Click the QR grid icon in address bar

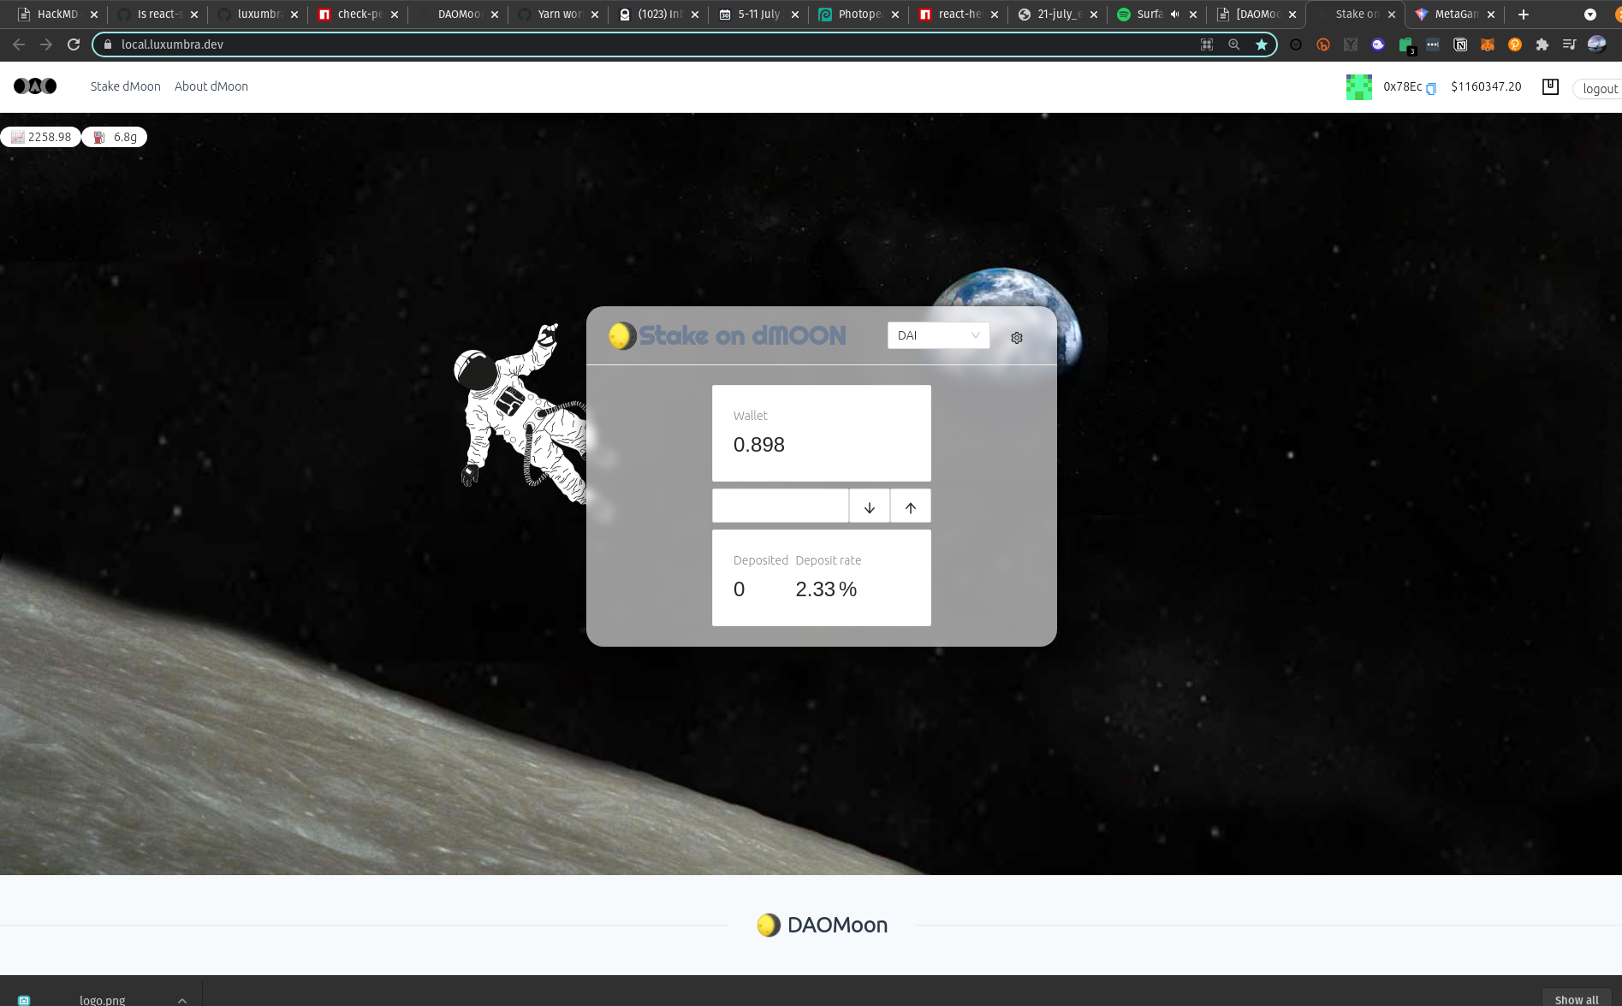tap(1207, 44)
